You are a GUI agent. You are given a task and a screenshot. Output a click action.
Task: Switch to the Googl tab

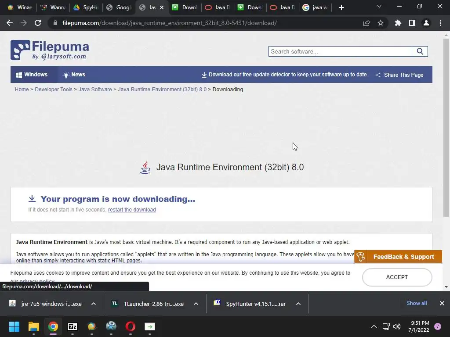[x=118, y=7]
